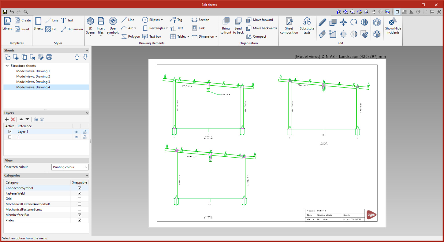444x242 pixels.
Task: Activate the pan hand tool
Action: pyautogui.click(x=373, y=12)
